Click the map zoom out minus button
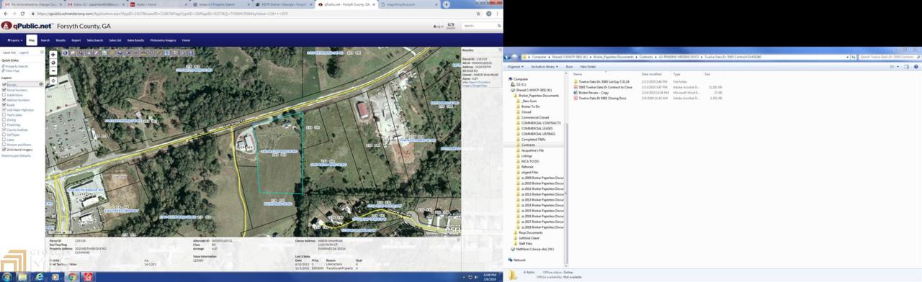 (53, 71)
